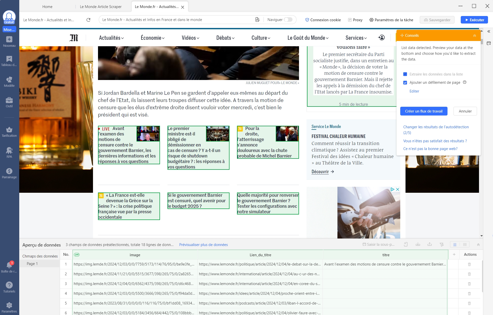493x315 pixels.
Task: Uncheck Ajouter un défilement de page
Action: (x=405, y=82)
